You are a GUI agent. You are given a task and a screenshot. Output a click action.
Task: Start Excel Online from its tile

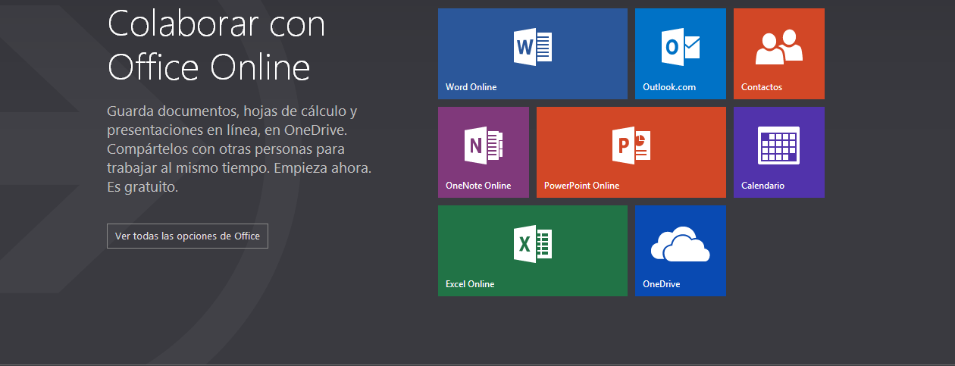point(532,251)
